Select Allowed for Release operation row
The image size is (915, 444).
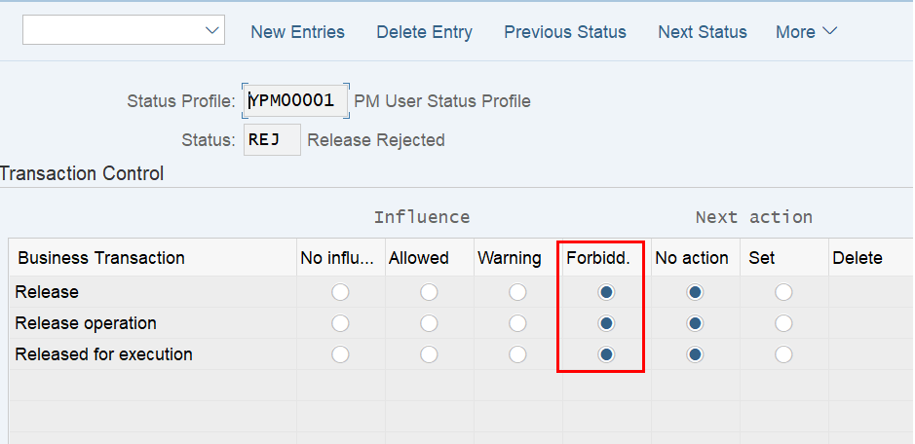click(429, 323)
